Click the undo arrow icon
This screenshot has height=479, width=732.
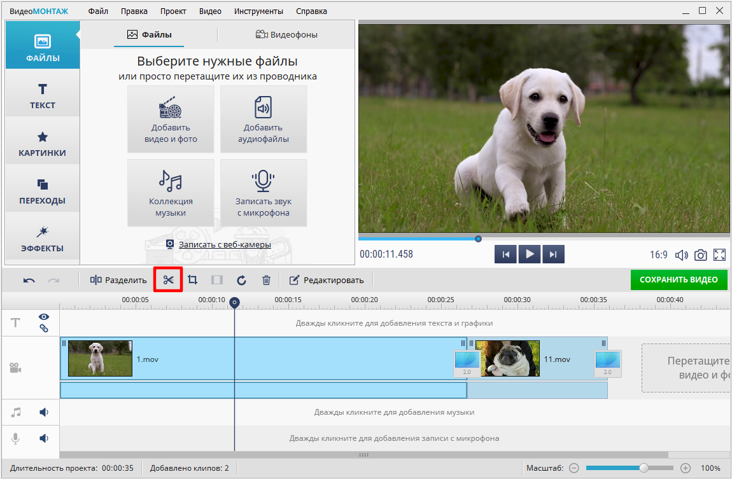tap(29, 280)
